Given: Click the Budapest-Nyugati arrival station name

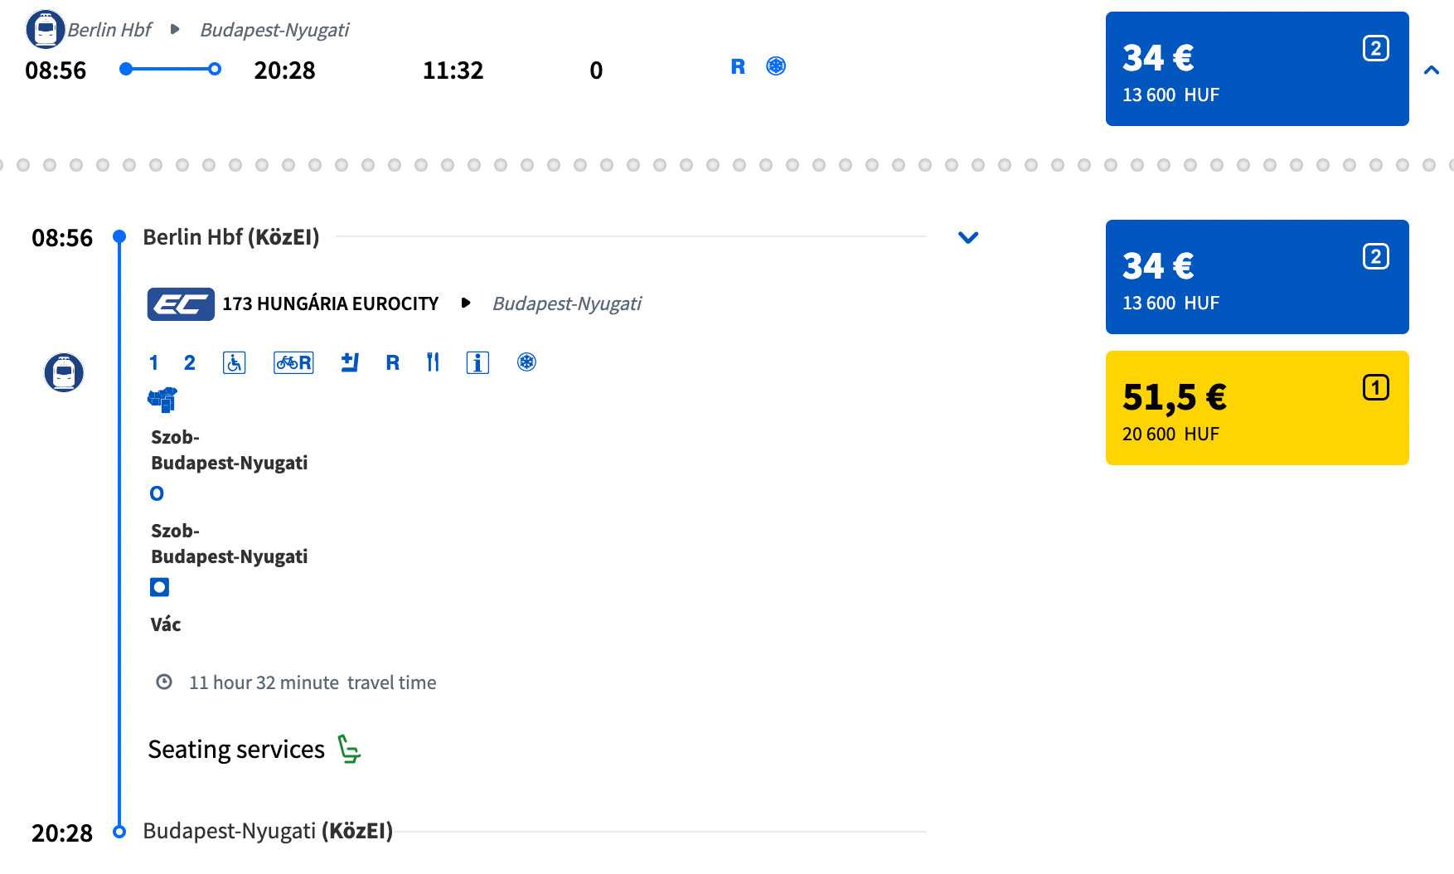Looking at the screenshot, I should pyautogui.click(x=267, y=831).
